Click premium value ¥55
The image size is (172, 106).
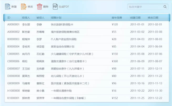pos(114,32)
